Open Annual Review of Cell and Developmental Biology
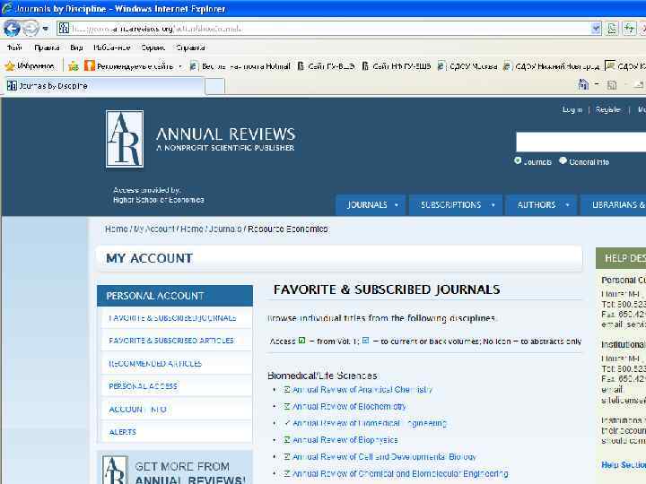The image size is (646, 484). 384,457
